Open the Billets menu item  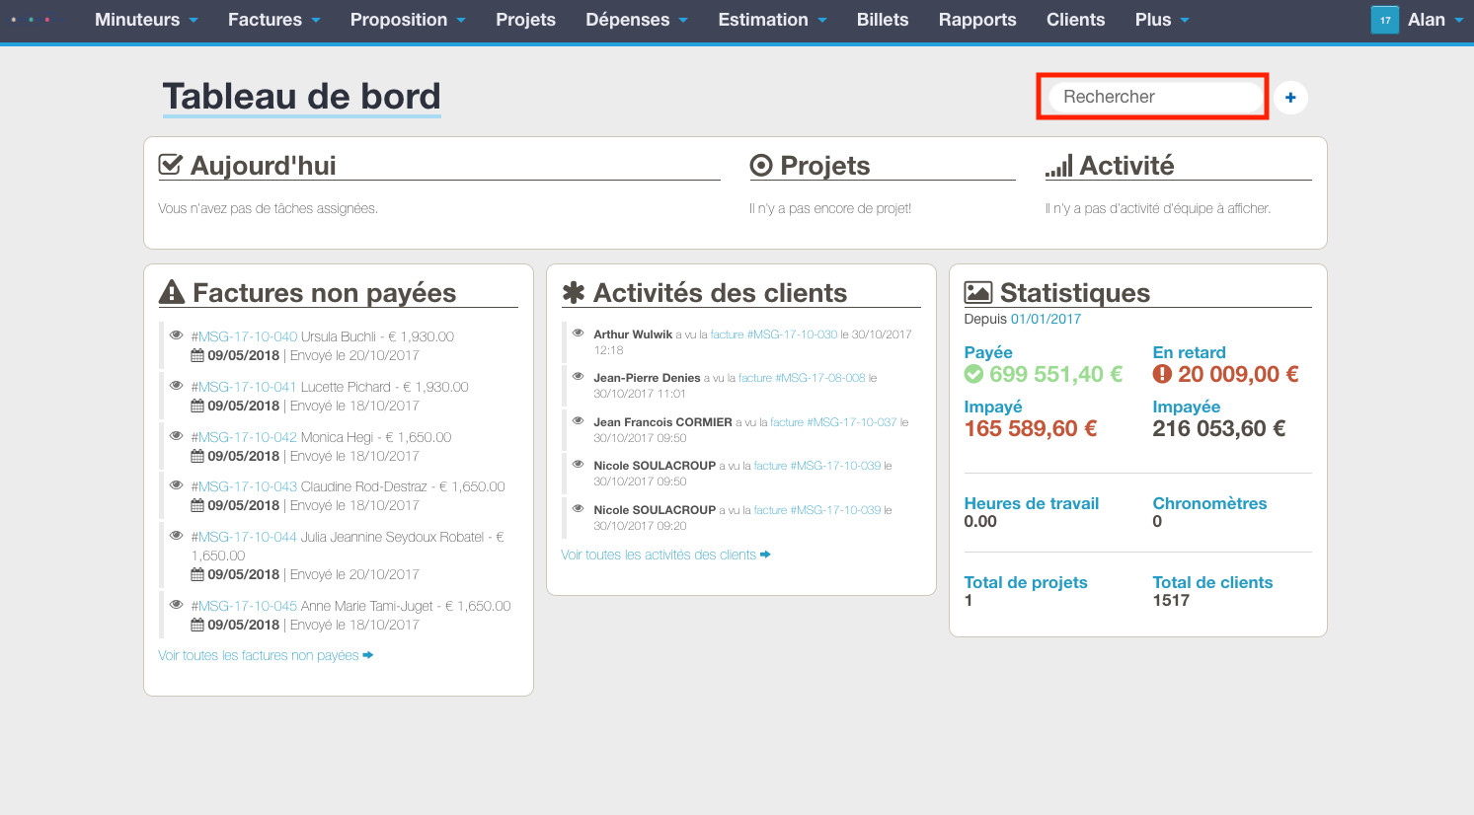coord(883,20)
